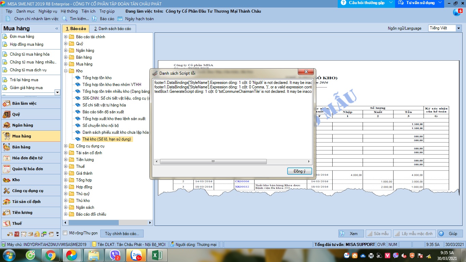Open the notification globe with badge 6

pos(457,12)
